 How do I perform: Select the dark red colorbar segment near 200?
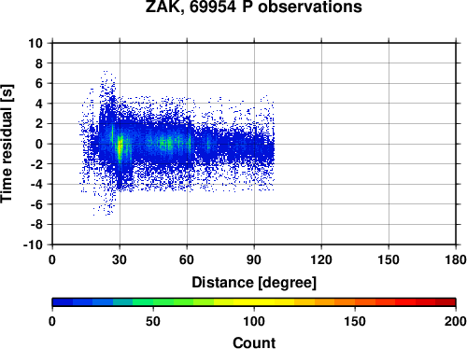point(446,302)
